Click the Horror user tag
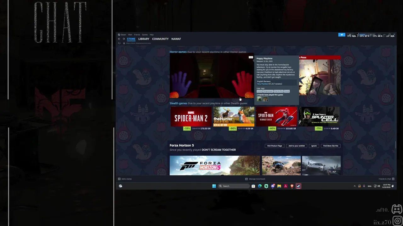The image size is (403, 226). click(259, 91)
